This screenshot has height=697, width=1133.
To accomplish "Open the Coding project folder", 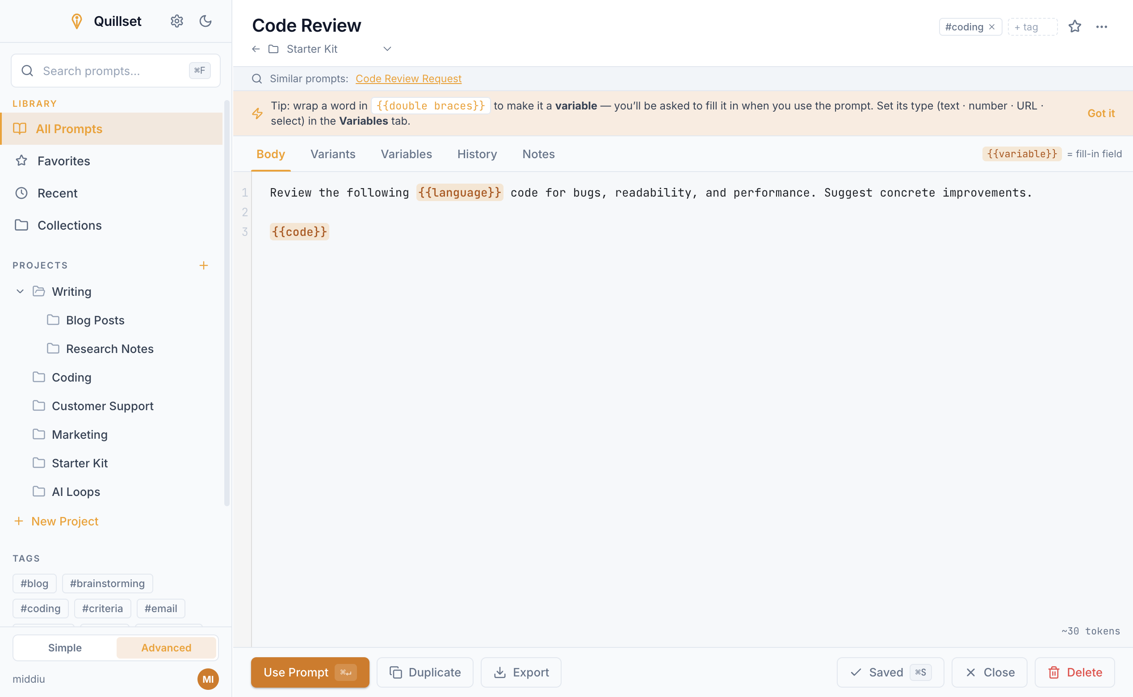I will pyautogui.click(x=71, y=378).
